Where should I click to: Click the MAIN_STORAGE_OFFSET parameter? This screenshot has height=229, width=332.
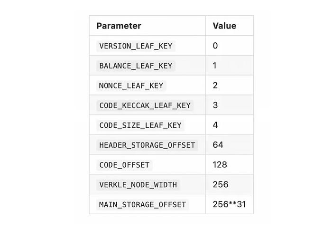tap(142, 205)
